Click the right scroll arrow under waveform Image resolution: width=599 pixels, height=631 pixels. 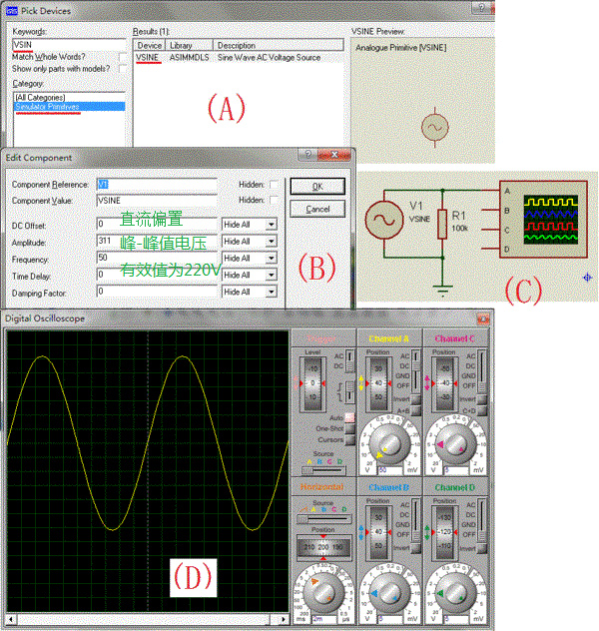coord(284,619)
